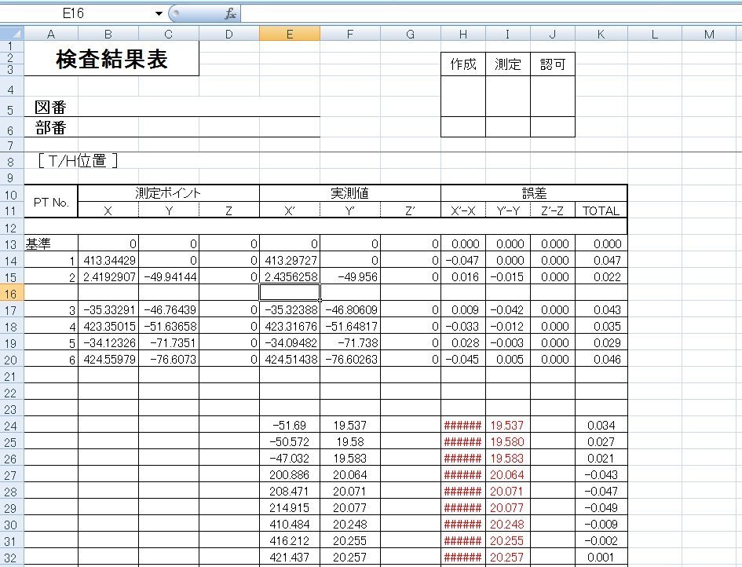742x567 pixels.
Task: Click the Select All corner triangle
Action: pyautogui.click(x=12, y=33)
